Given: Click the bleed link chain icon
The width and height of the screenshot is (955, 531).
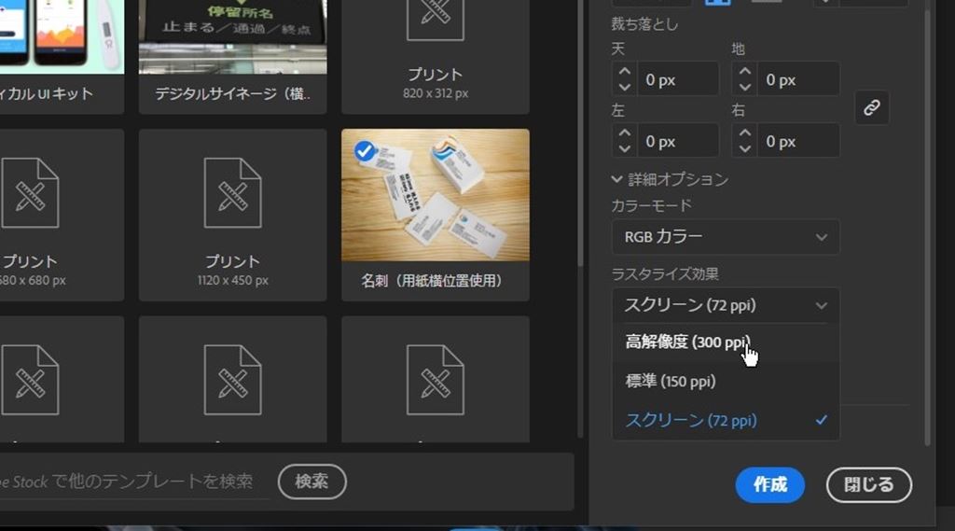Looking at the screenshot, I should pyautogui.click(x=871, y=108).
